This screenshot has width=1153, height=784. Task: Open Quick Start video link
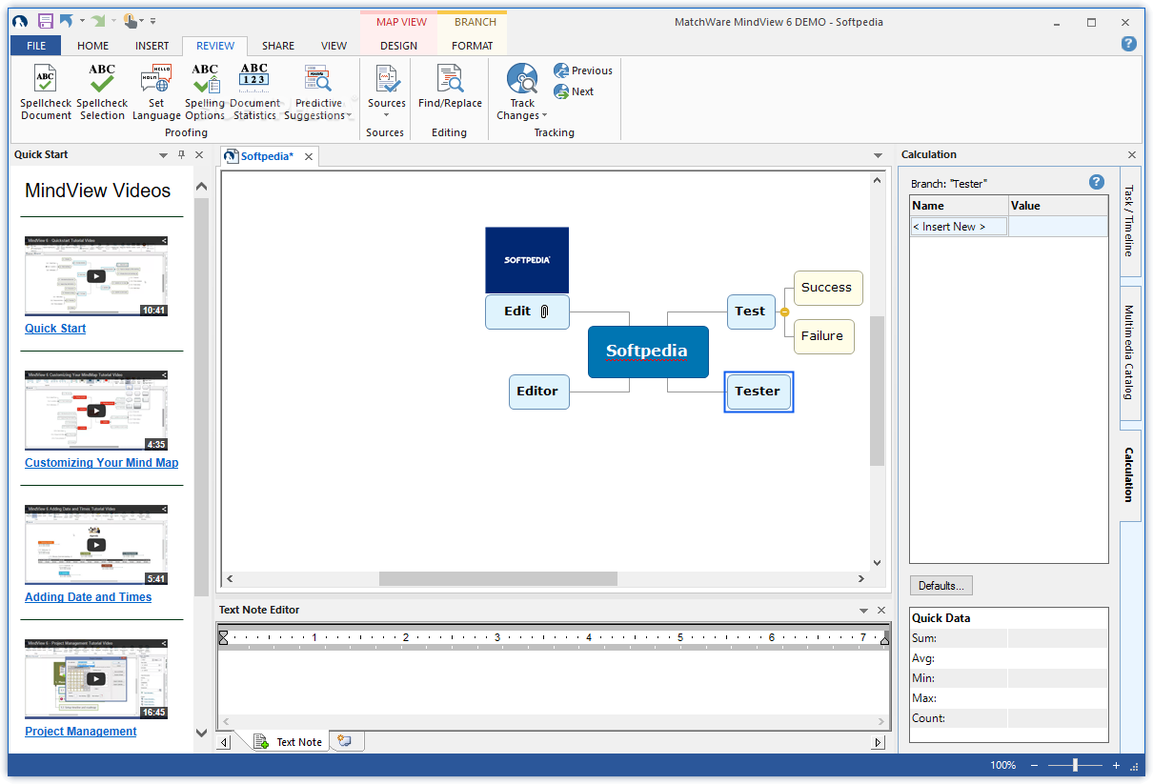pos(55,329)
